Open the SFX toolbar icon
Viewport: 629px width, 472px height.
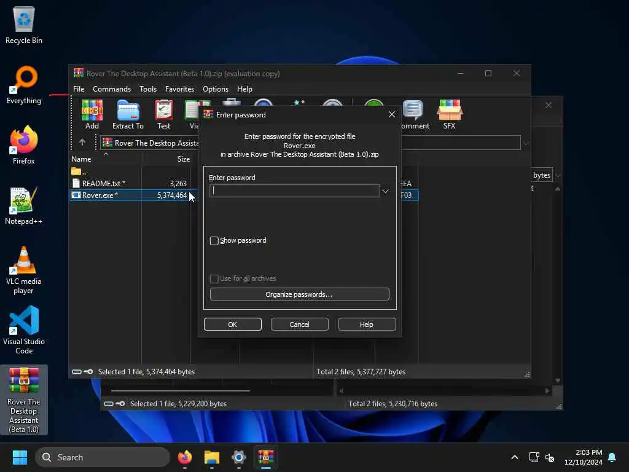coord(449,114)
